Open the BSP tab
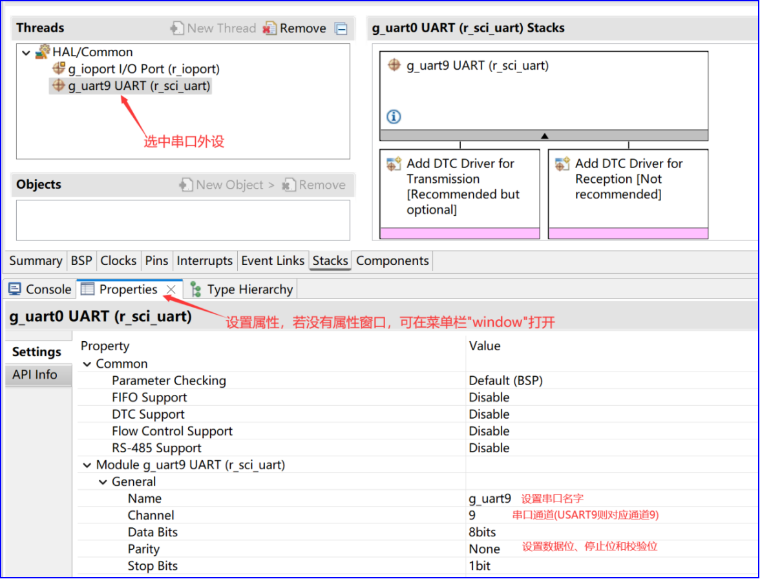The image size is (760, 579). (81, 260)
